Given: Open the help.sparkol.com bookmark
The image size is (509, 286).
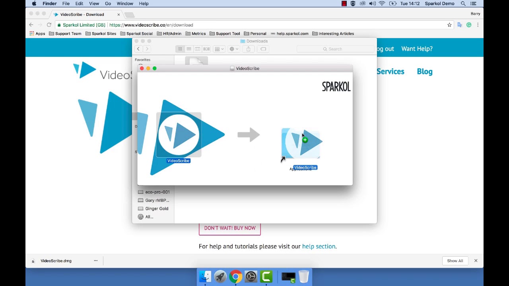Looking at the screenshot, I should point(289,33).
